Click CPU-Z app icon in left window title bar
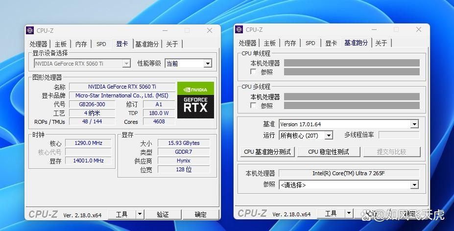Viewport: 454px width, 231px height. click(30, 30)
